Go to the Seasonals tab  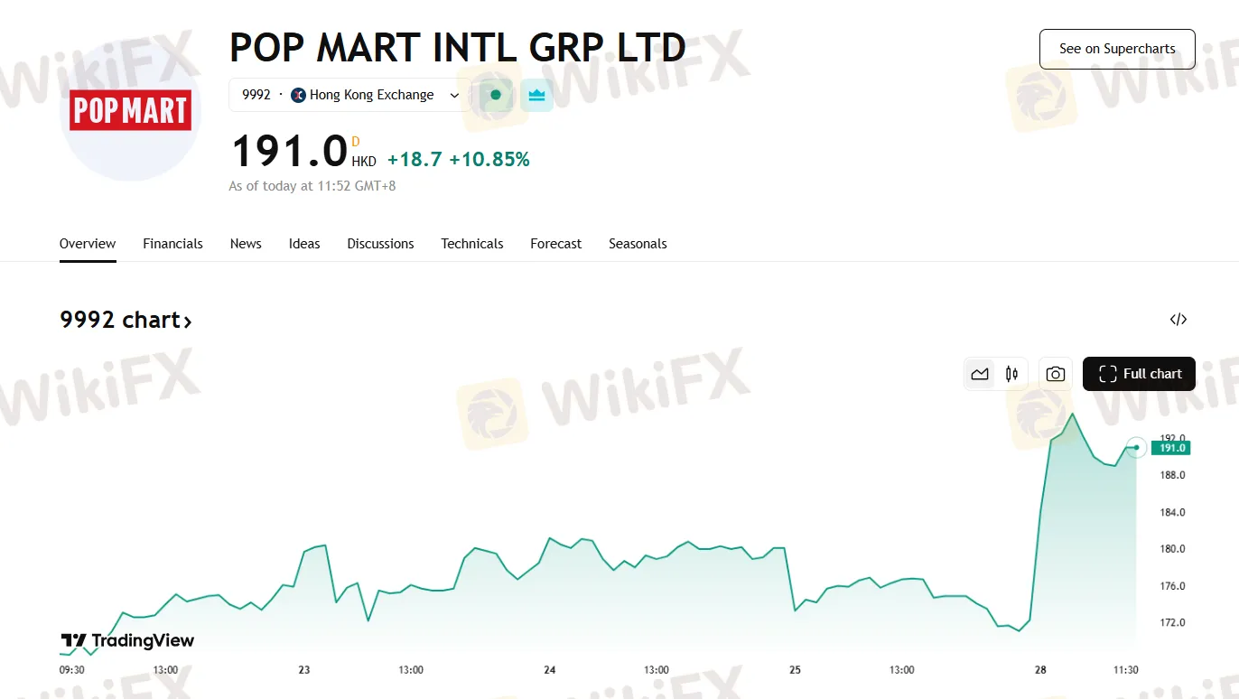tap(638, 244)
